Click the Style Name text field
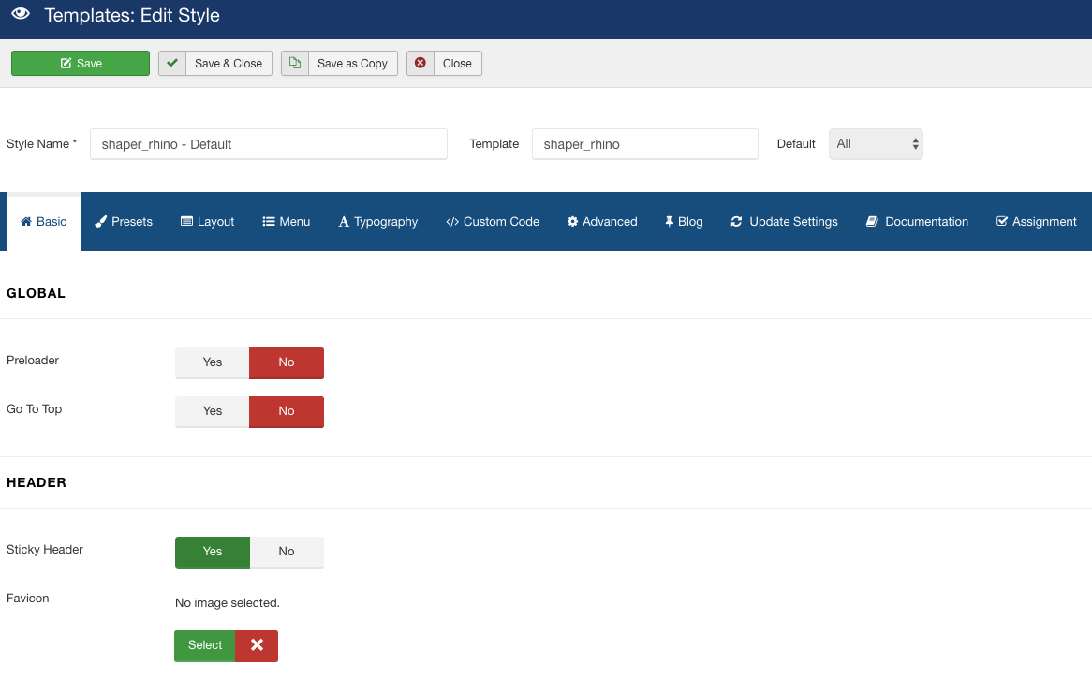 (269, 144)
